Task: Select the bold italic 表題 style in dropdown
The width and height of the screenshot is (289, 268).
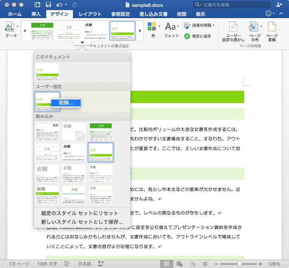Action: (74, 152)
